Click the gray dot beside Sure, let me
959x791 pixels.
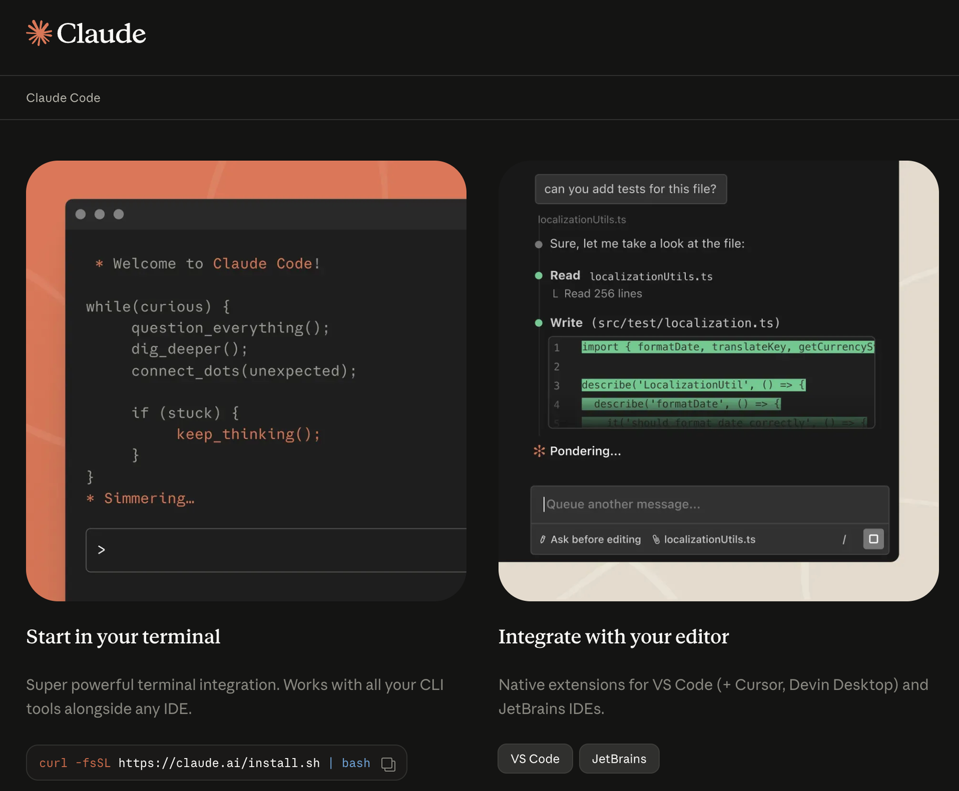(538, 244)
